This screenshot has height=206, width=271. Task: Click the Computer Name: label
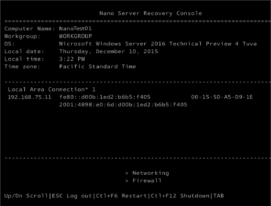[x=30, y=29]
